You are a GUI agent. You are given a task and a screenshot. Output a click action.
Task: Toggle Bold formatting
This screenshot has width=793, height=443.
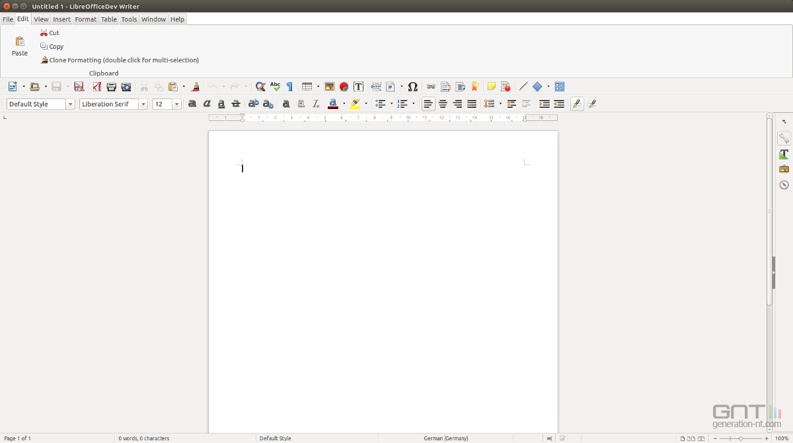[192, 104]
